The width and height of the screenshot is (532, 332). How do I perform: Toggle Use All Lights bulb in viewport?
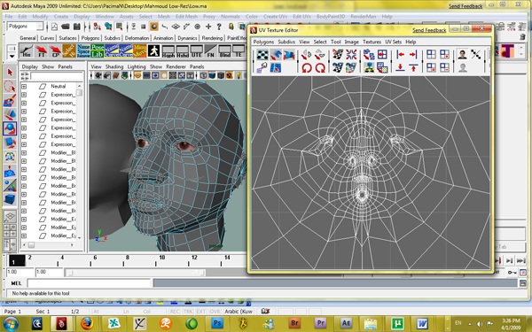pyautogui.click(x=239, y=75)
